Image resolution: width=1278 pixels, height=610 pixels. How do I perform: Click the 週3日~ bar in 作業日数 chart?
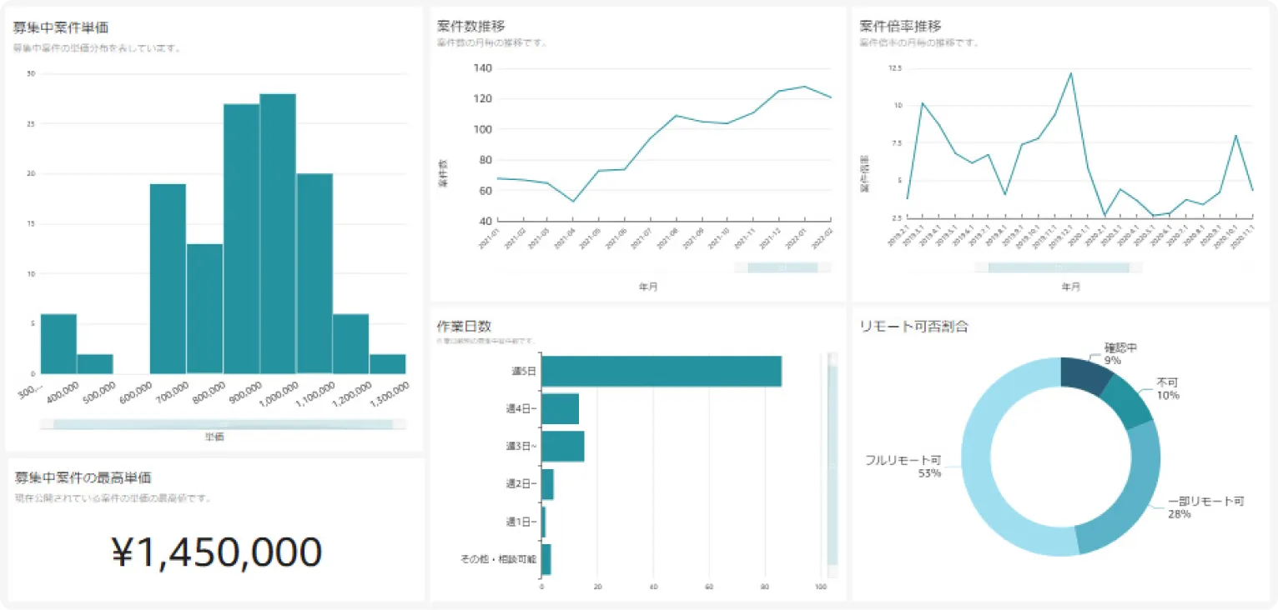[562, 446]
